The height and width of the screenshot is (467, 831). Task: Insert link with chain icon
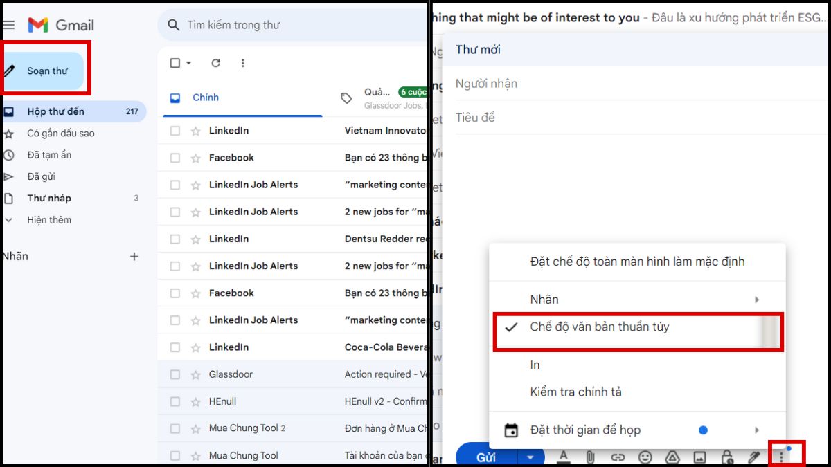(618, 457)
